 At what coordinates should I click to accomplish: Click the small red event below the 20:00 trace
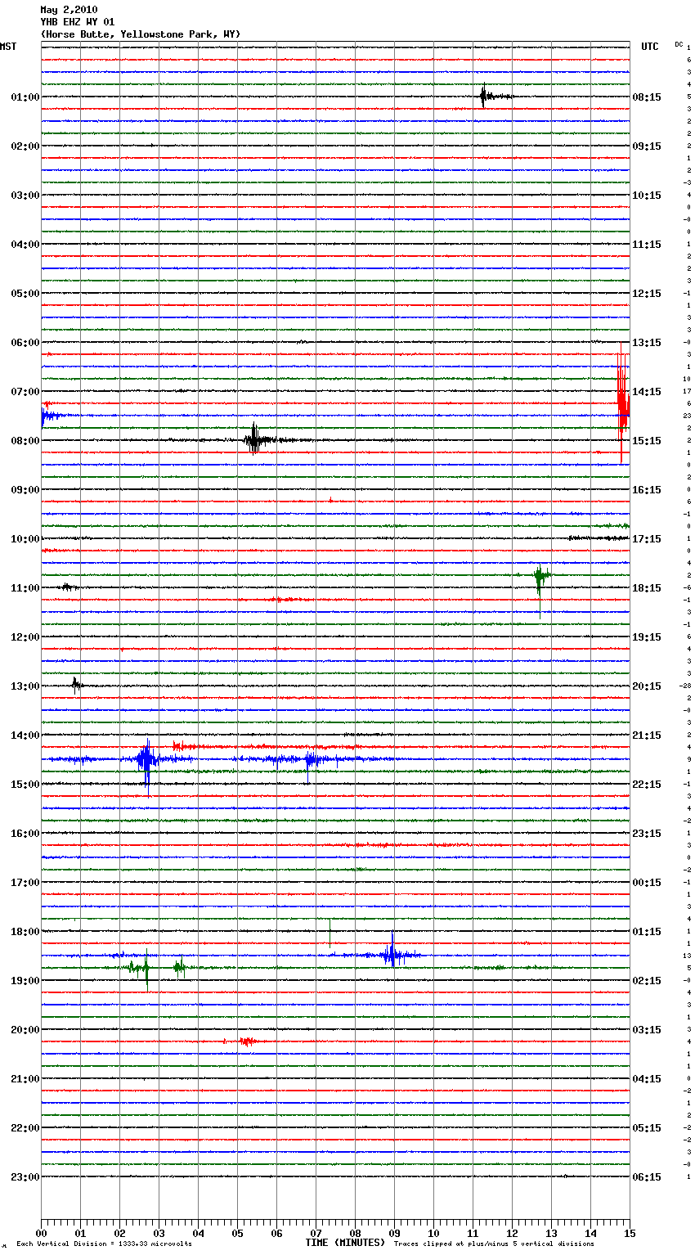pos(247,1041)
